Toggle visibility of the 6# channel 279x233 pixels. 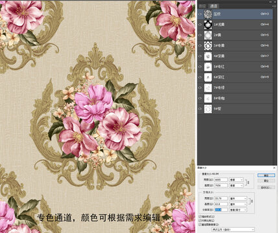coord(200,77)
